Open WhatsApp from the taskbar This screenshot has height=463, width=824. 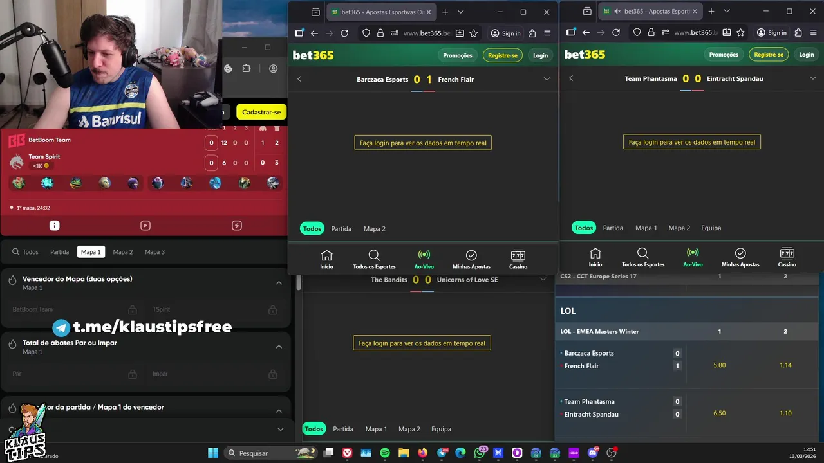(x=480, y=453)
